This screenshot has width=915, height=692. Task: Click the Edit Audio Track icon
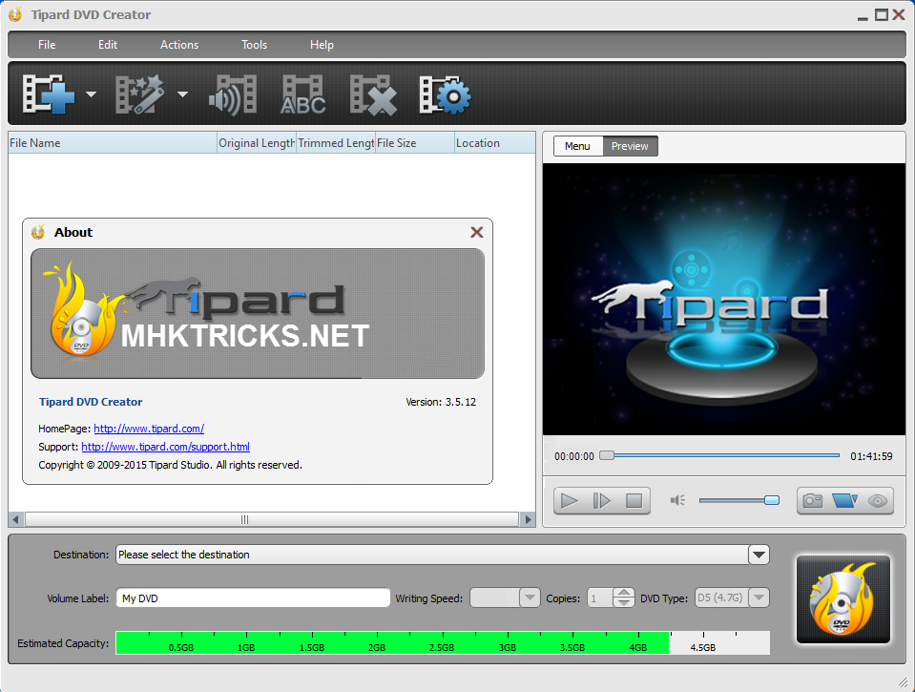(x=233, y=94)
